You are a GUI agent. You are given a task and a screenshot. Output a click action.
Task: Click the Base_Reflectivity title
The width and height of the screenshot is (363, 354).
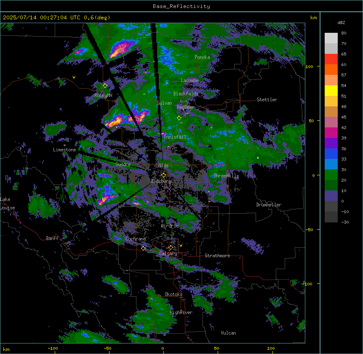click(181, 6)
